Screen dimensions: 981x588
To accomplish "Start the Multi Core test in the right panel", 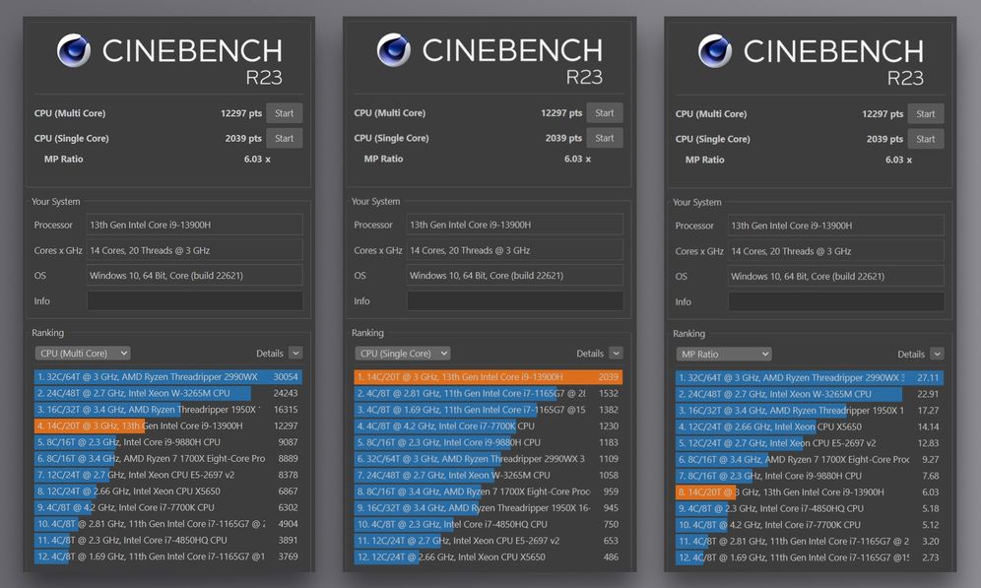I will pyautogui.click(x=925, y=114).
